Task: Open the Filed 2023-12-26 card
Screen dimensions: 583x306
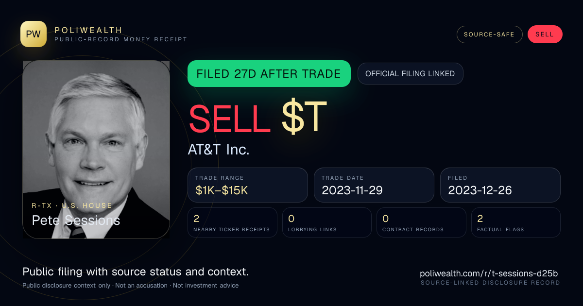Action: [x=500, y=185]
